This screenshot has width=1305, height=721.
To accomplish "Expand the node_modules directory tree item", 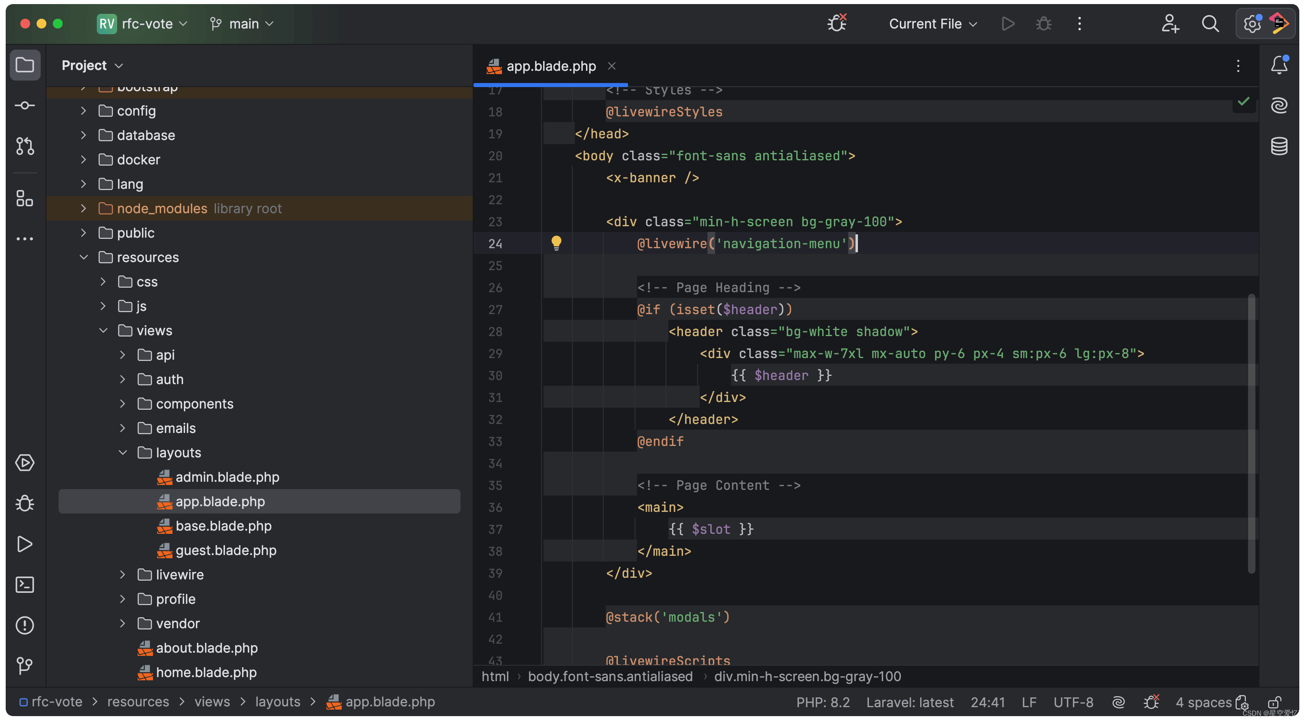I will coord(81,209).
